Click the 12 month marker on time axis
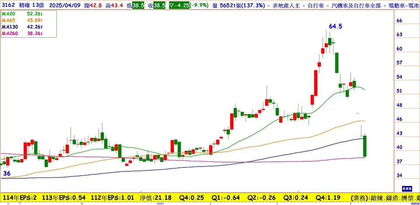Viewport: 420px width, 205px height. (x=81, y=204)
